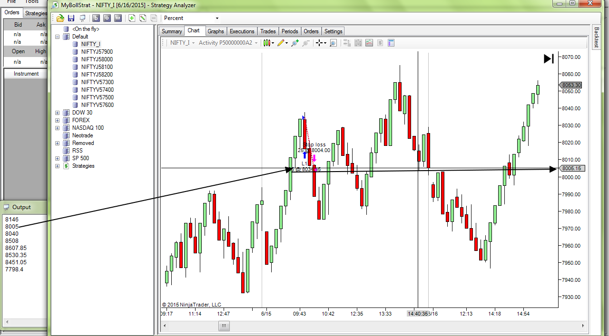Switch to the Summary tab
Viewport: 609px width, 336px height.
click(x=171, y=31)
